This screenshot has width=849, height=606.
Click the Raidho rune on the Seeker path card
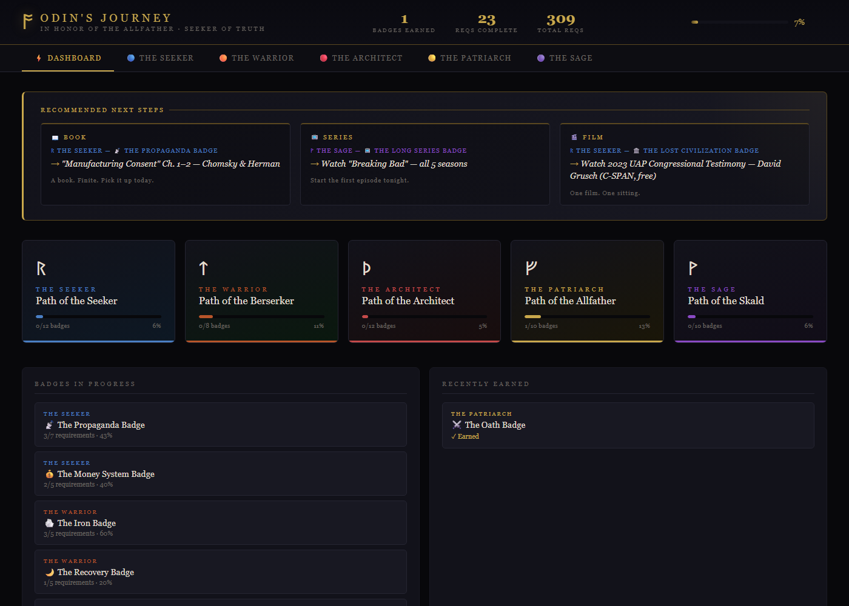(x=41, y=268)
